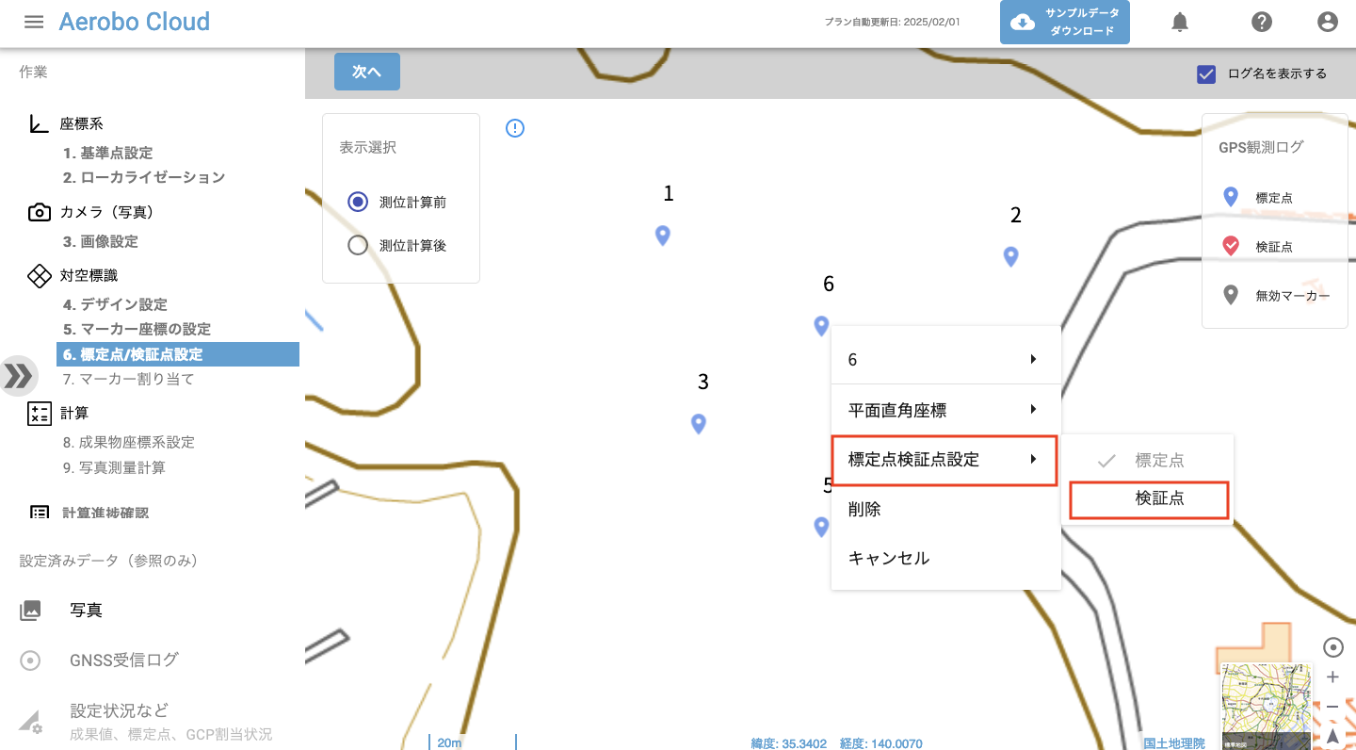Screen dimensions: 1356x750
Task: Click the blue info circle icon
Action: (x=515, y=128)
